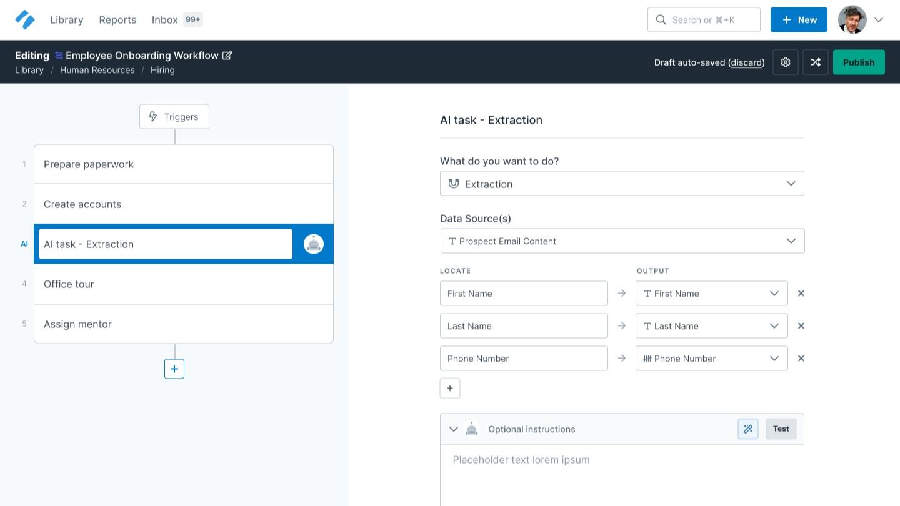This screenshot has height=506, width=900.
Task: Click the Phone Number locate input field
Action: tap(524, 359)
